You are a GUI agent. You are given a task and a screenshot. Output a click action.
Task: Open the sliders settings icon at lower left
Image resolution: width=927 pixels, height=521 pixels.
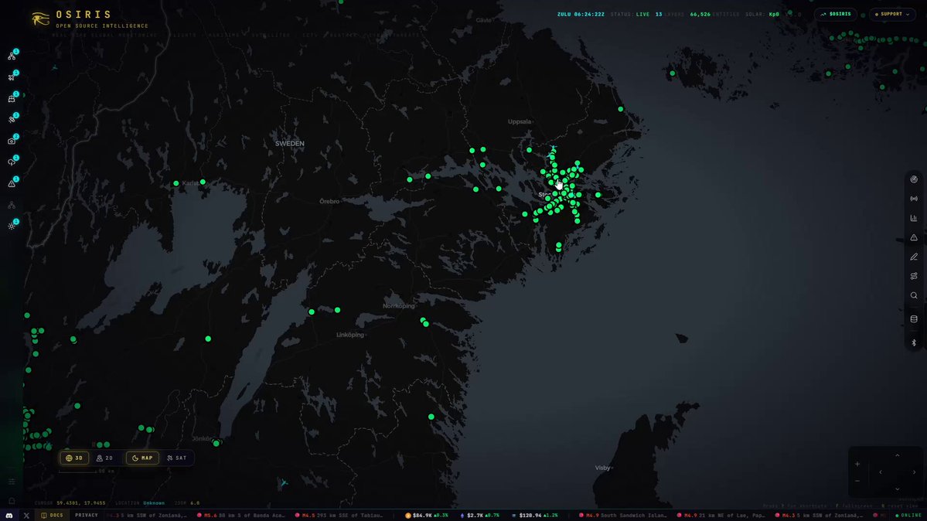[12, 482]
